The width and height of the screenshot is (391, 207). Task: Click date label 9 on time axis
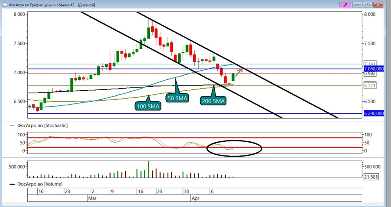[113, 191]
